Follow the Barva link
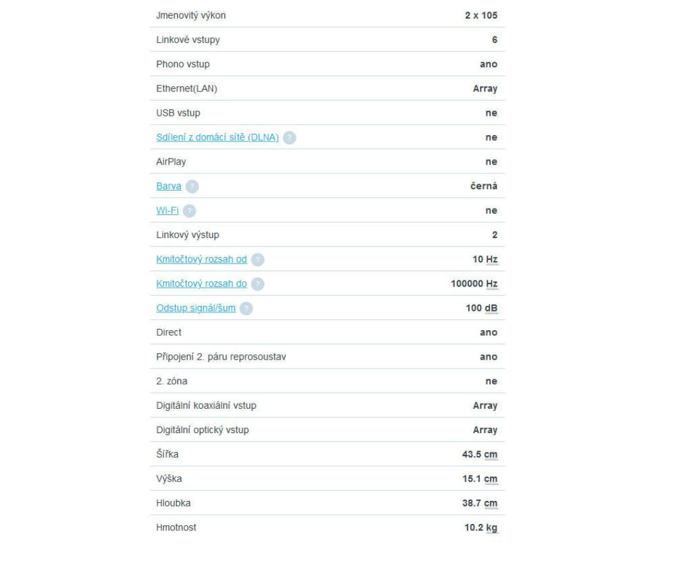 click(169, 186)
